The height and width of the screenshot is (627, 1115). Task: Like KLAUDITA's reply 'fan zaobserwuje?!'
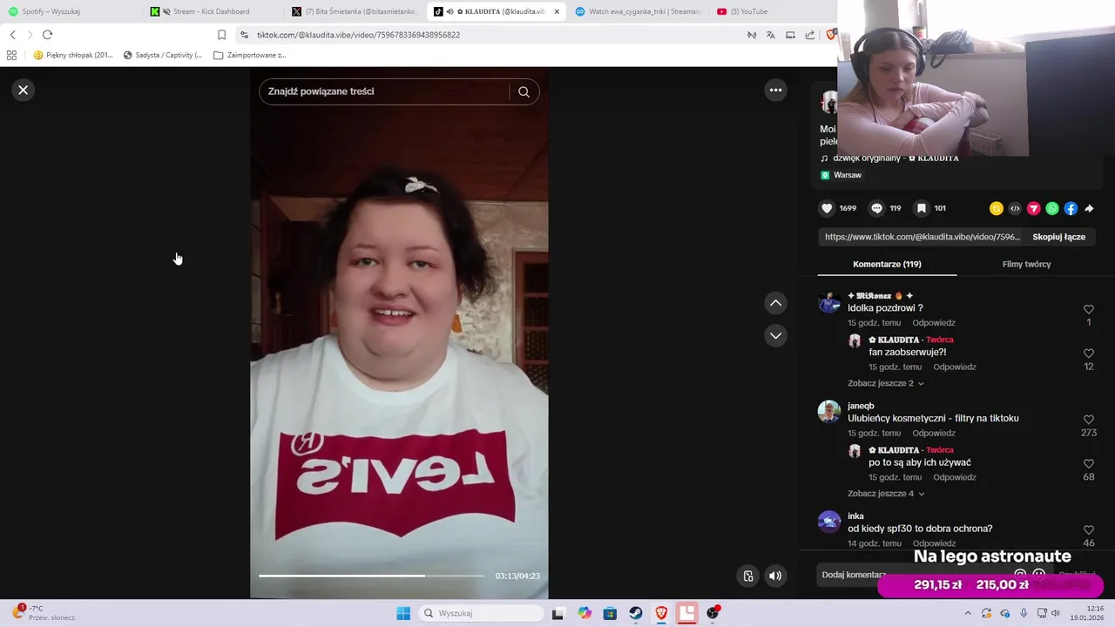click(x=1088, y=354)
